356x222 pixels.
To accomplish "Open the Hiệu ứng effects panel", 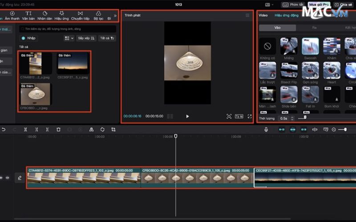I will click(x=61, y=16).
